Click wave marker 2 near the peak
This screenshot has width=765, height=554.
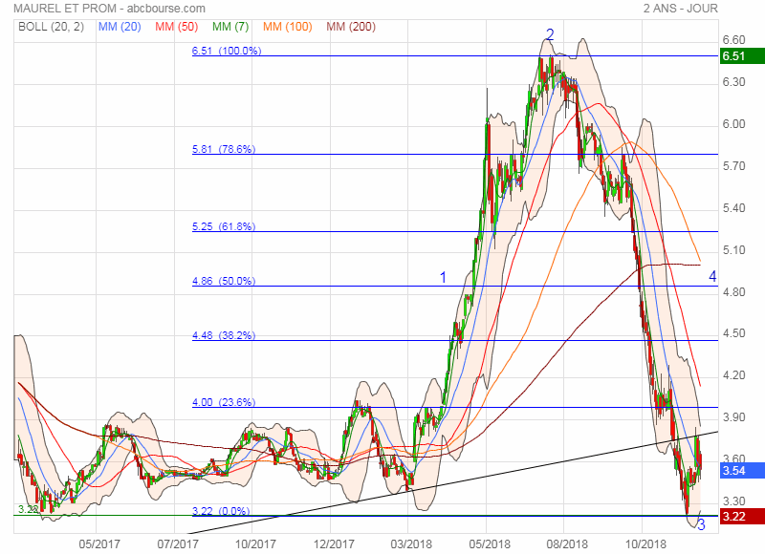tap(551, 34)
